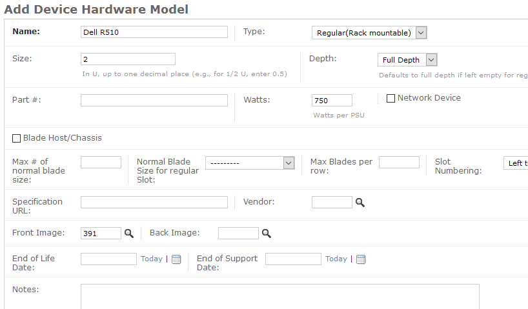
Task: Click the Name field containing Dell R510
Action: coord(154,32)
